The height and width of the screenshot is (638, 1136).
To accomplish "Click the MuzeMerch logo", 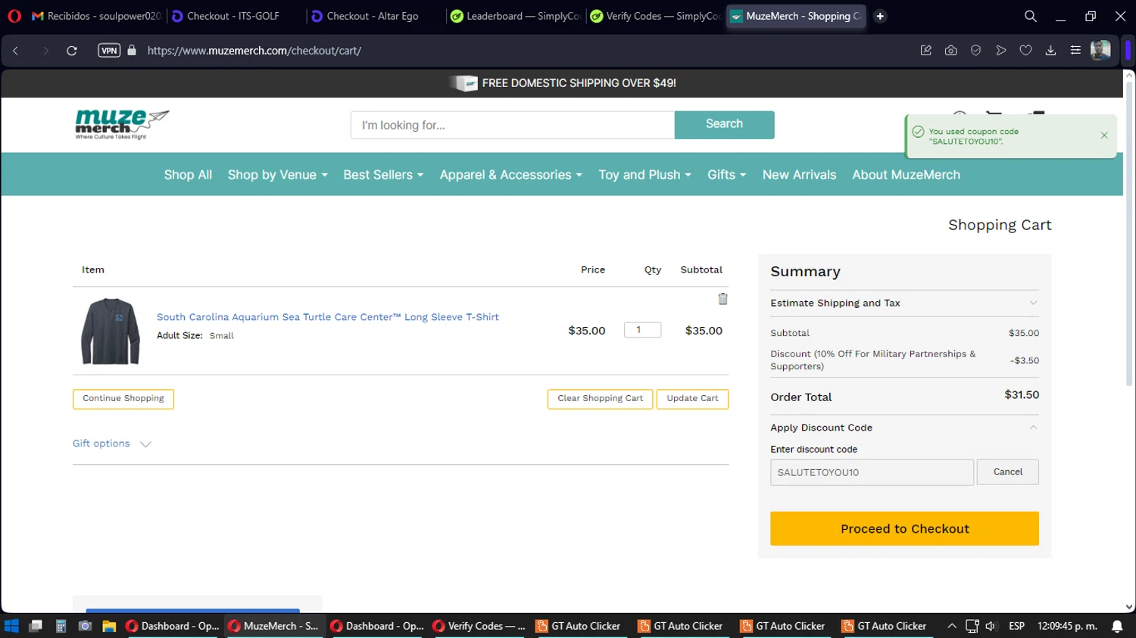I will pyautogui.click(x=122, y=124).
